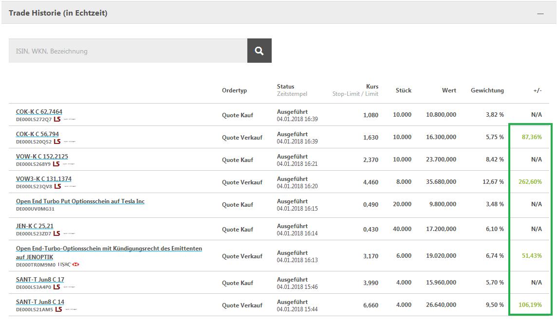The width and height of the screenshot is (557, 321).
Task: Click the Gewichtung column header
Action: click(487, 90)
